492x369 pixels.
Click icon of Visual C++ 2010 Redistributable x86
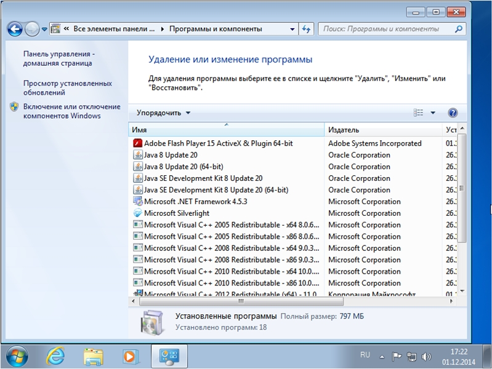click(x=137, y=282)
